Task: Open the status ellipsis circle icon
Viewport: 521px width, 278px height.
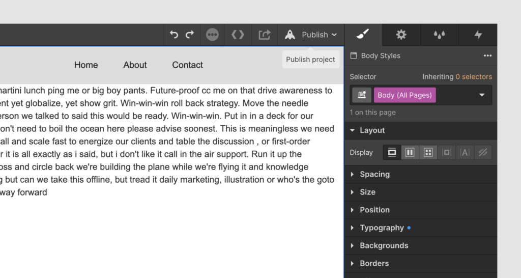Action: (x=212, y=35)
